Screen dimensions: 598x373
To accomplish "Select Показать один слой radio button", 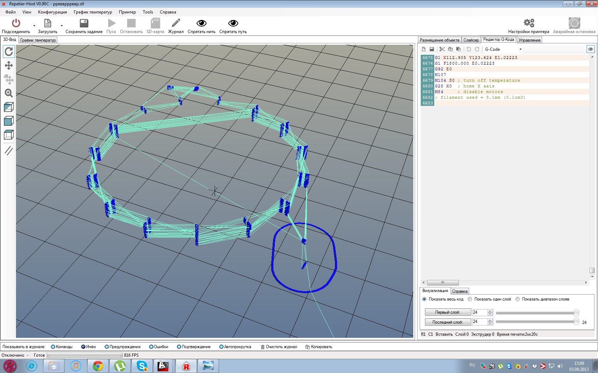I will tap(470, 299).
